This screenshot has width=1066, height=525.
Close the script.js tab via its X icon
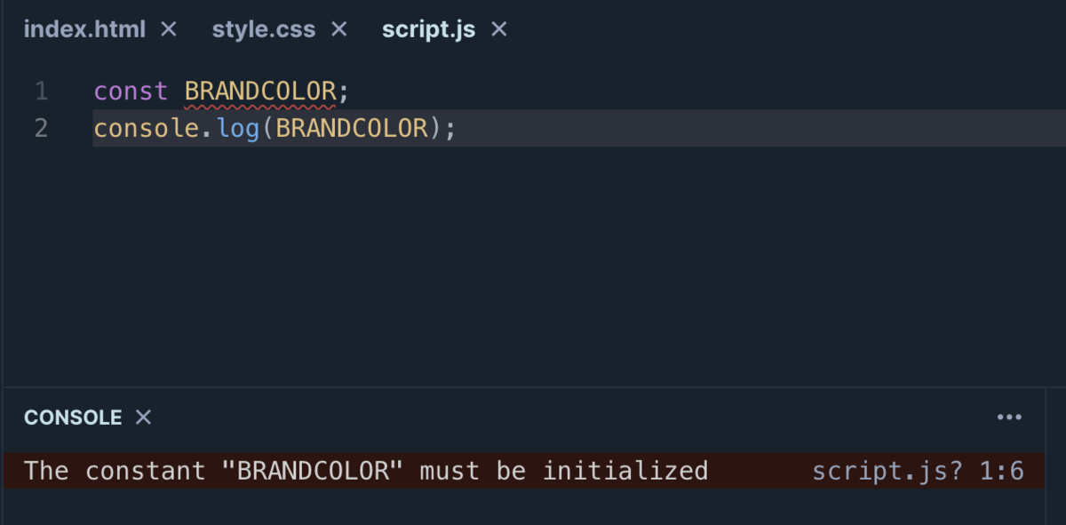(x=498, y=28)
